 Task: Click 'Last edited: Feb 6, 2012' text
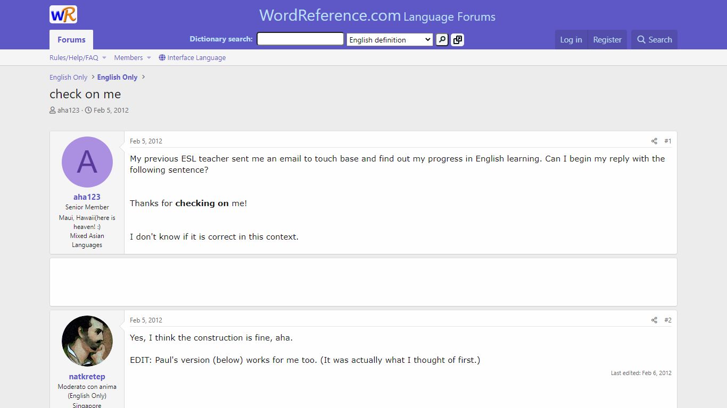641,373
